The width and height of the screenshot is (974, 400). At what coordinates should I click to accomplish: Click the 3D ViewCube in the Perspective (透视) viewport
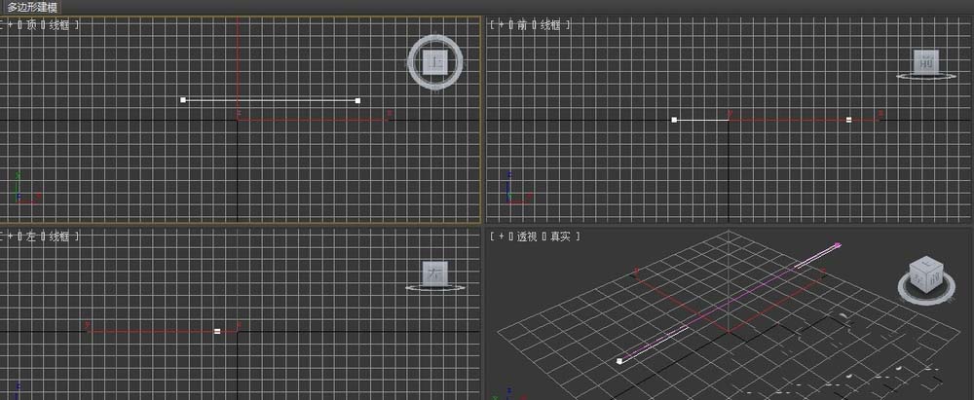pos(926,273)
